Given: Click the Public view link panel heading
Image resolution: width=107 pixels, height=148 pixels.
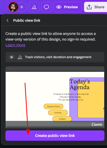Looking at the screenshot, I should pos(27,20).
